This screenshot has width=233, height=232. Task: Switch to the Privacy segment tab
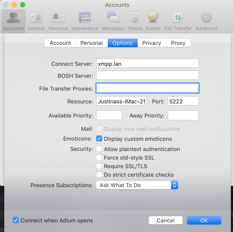pyautogui.click(x=152, y=43)
